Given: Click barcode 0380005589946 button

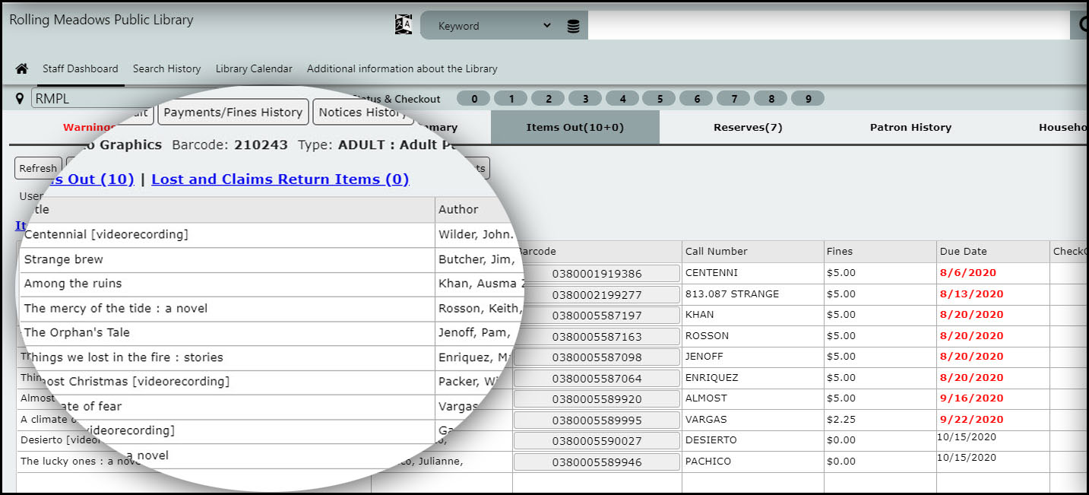Looking at the screenshot, I should coord(597,462).
